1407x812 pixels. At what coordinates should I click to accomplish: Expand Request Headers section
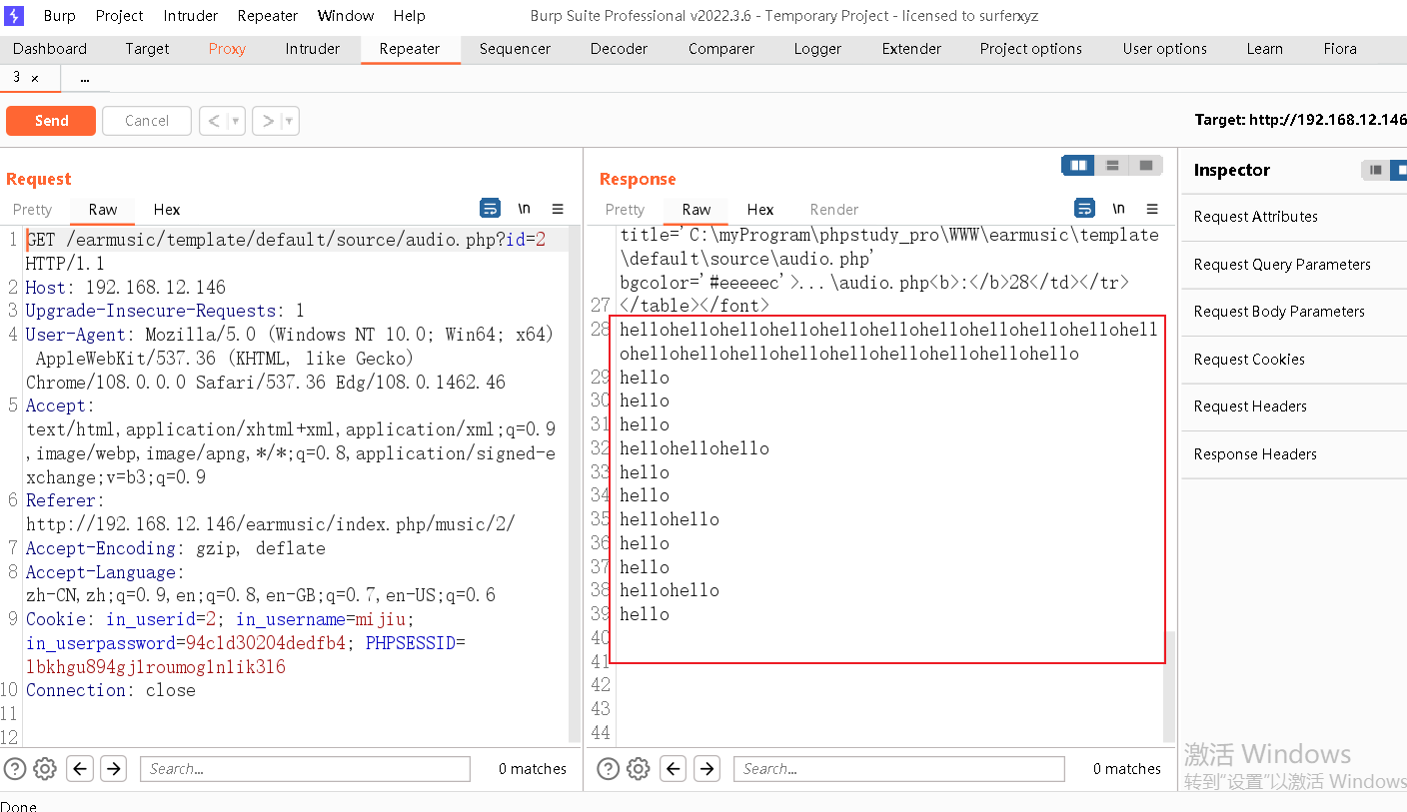pos(1294,406)
